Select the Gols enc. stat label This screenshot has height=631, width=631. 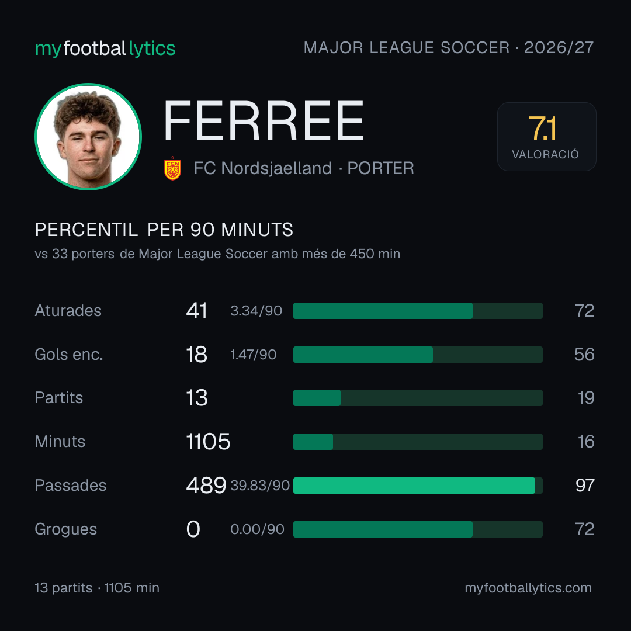tap(69, 354)
